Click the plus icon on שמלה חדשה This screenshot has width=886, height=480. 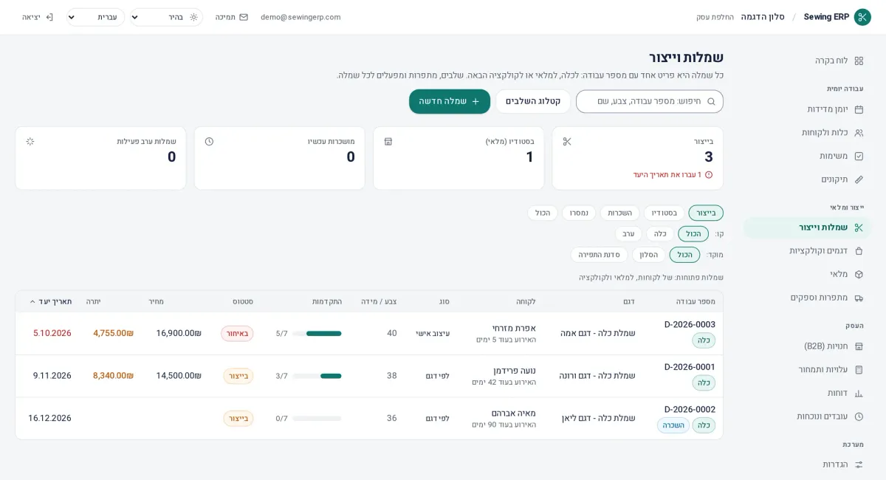(x=475, y=101)
